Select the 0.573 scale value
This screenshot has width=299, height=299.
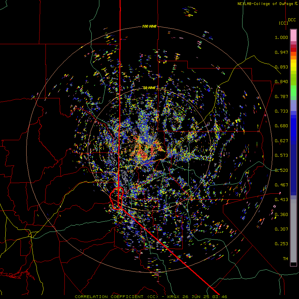pyautogui.click(x=281, y=155)
